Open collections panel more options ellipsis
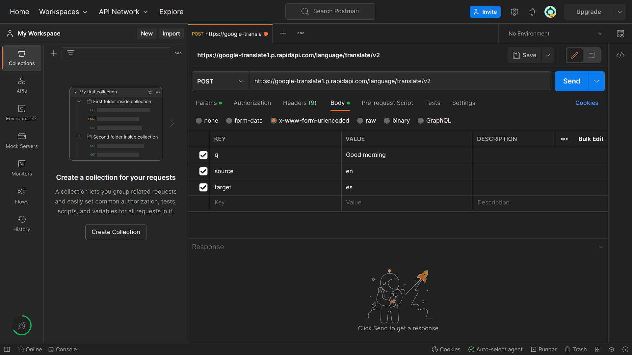Image resolution: width=632 pixels, height=355 pixels. click(x=178, y=53)
